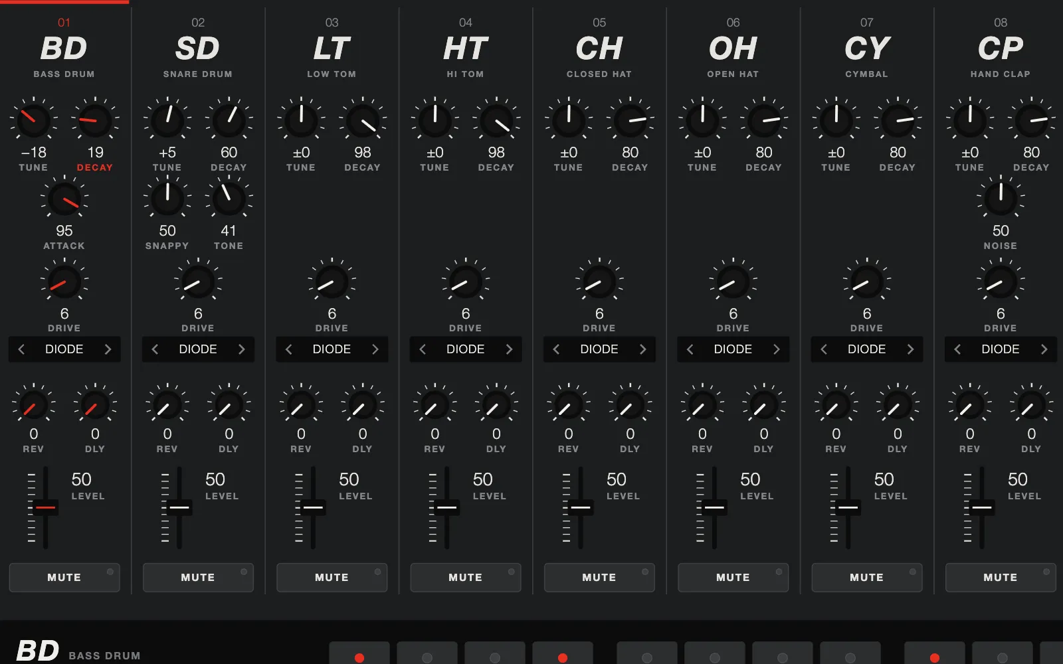Click the OH Rev send knob
This screenshot has height=664, width=1063.
[702, 404]
